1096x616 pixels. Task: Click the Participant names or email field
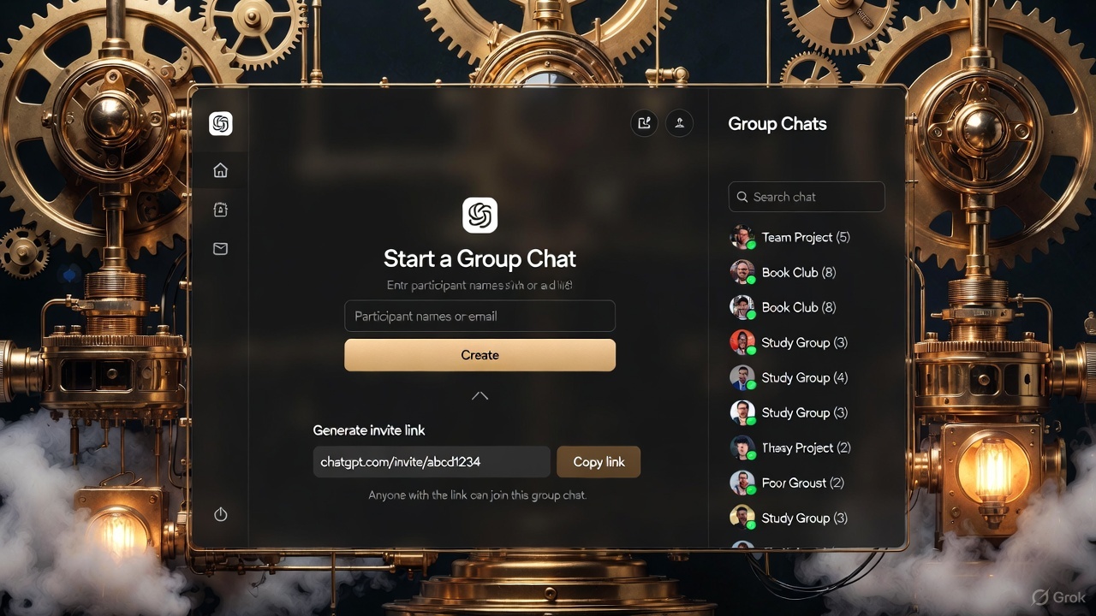tap(479, 316)
